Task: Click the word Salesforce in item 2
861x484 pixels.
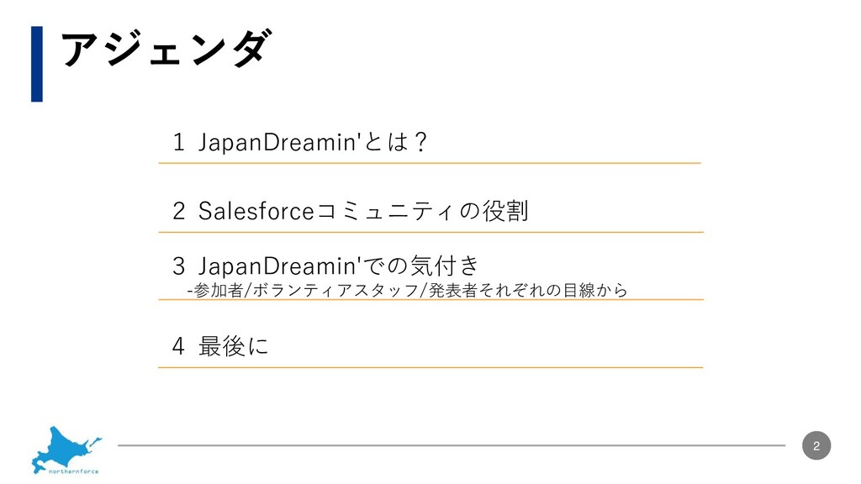Action: [256, 211]
